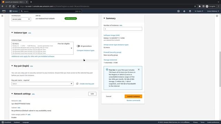Go to the browser home page
The image size is (221, 124).
click(x=13, y=6)
